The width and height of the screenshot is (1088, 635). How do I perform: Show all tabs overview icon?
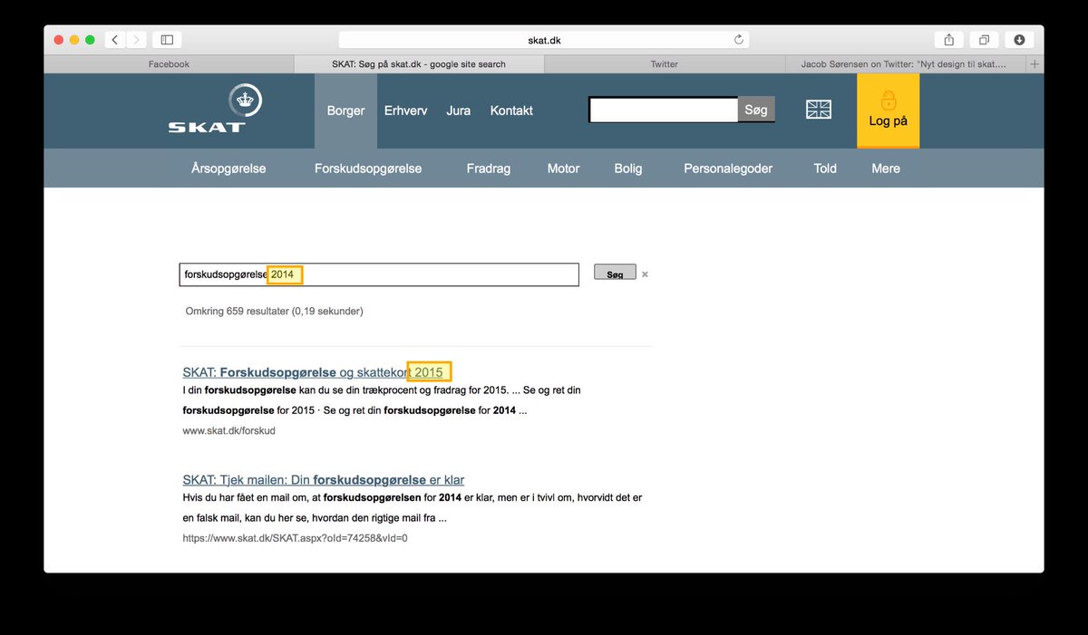984,40
